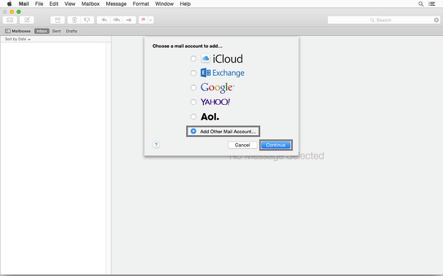Viewport: 443px width, 276px height.
Task: Click the yellow minimize window button
Action: pyautogui.click(x=11, y=11)
